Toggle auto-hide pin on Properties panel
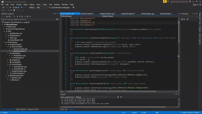 tap(195, 14)
